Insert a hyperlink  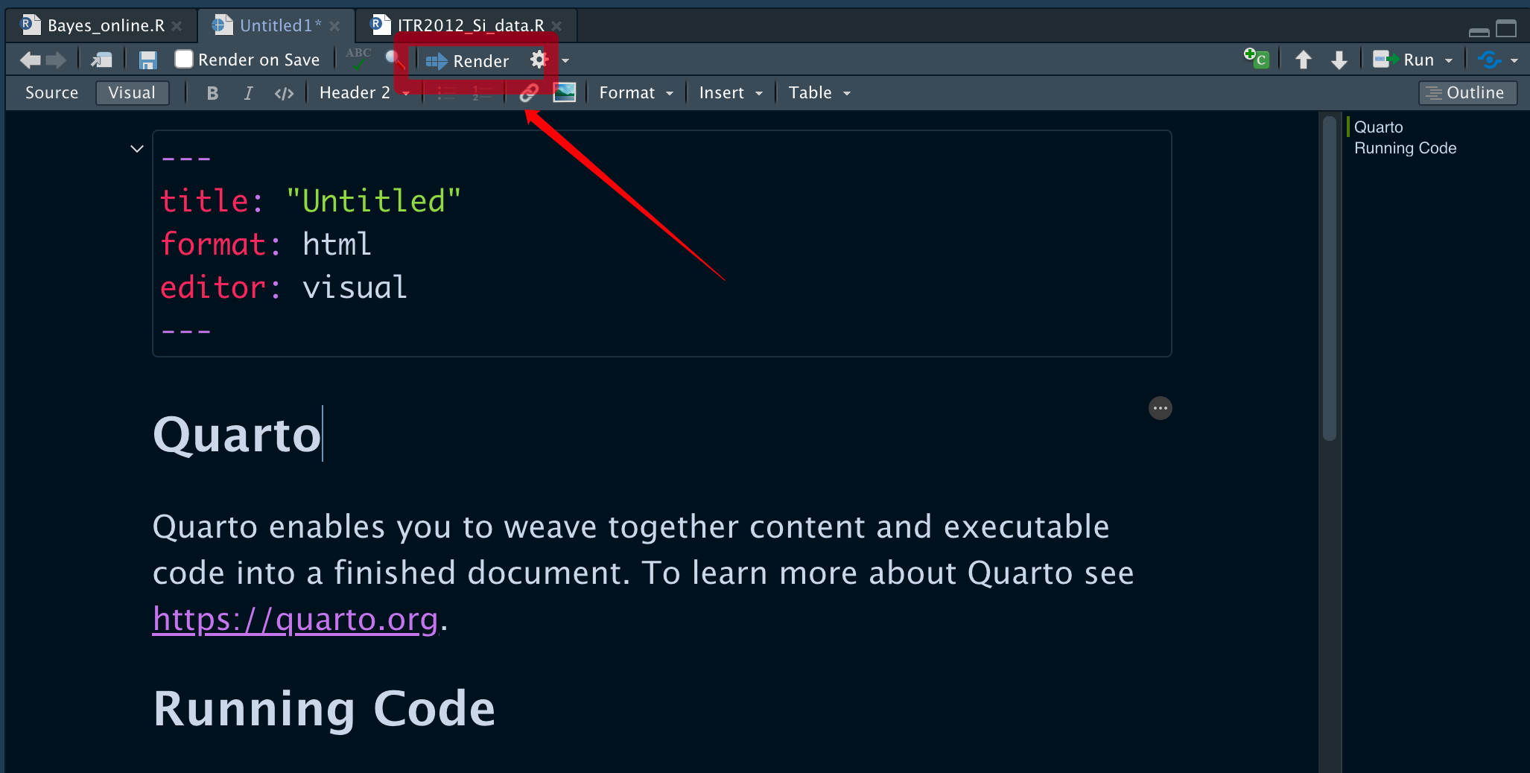(x=528, y=93)
